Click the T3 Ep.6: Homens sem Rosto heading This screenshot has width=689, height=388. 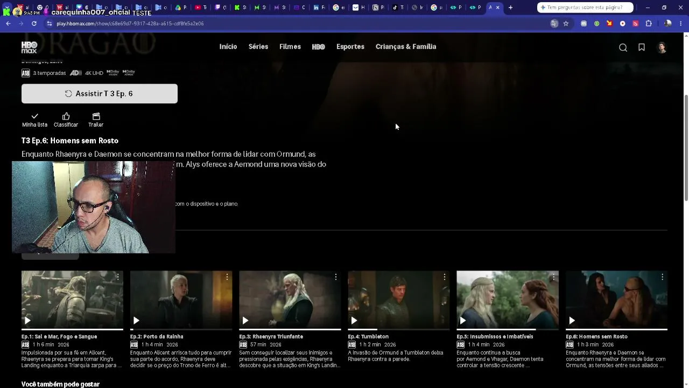pyautogui.click(x=70, y=141)
